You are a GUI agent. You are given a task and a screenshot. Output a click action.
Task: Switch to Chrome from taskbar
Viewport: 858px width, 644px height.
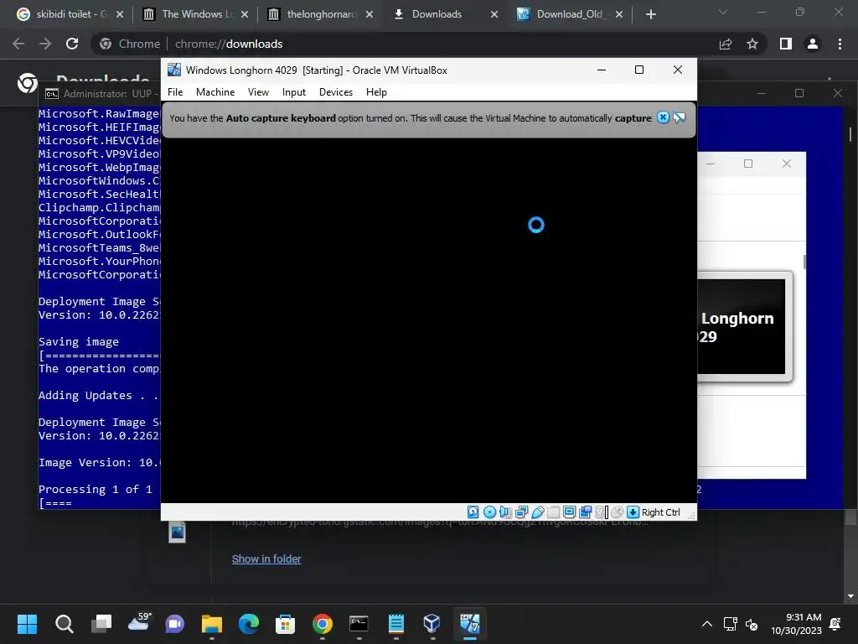323,624
